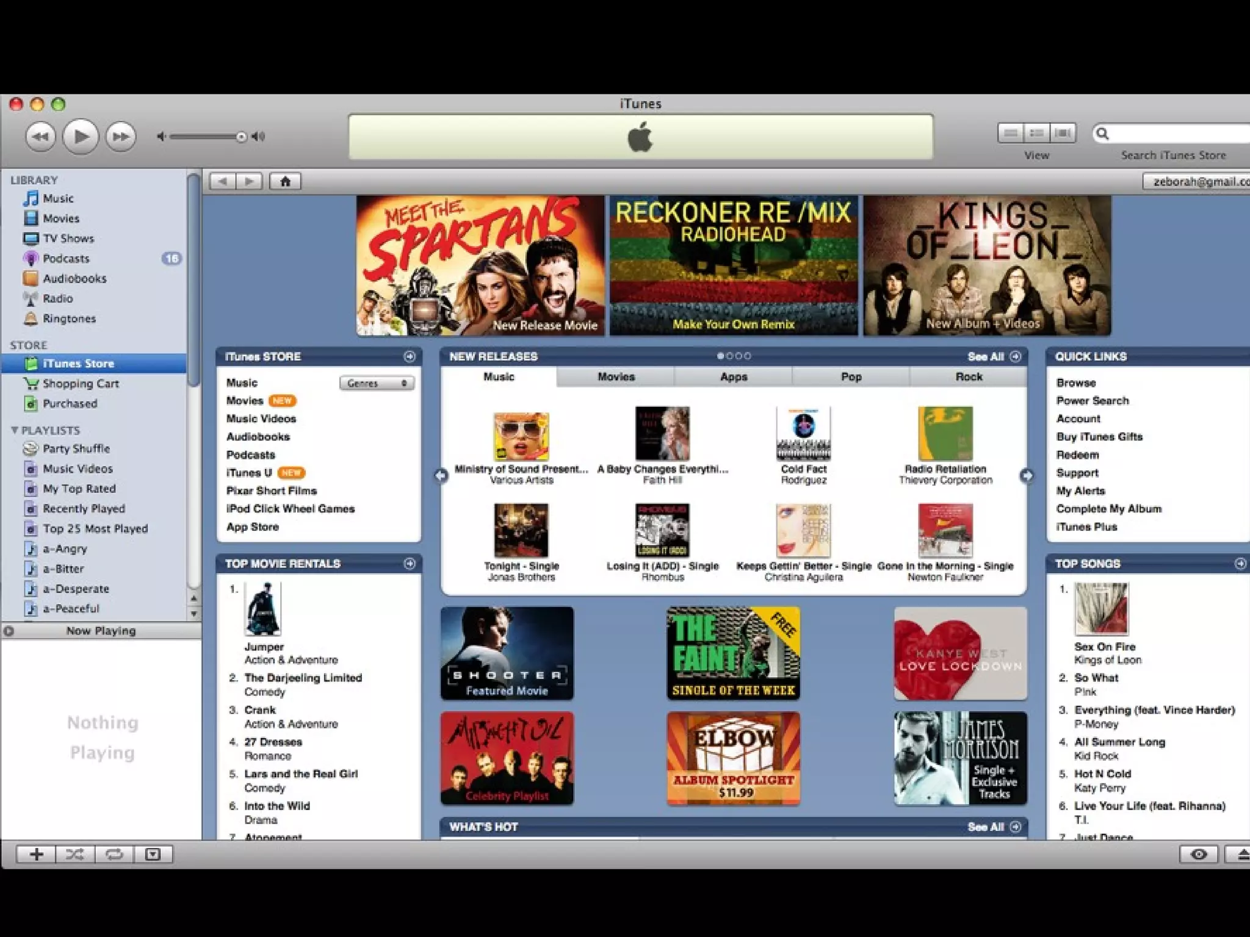The image size is (1250, 937).
Task: Show the artwork viewer eye button
Action: [1199, 854]
